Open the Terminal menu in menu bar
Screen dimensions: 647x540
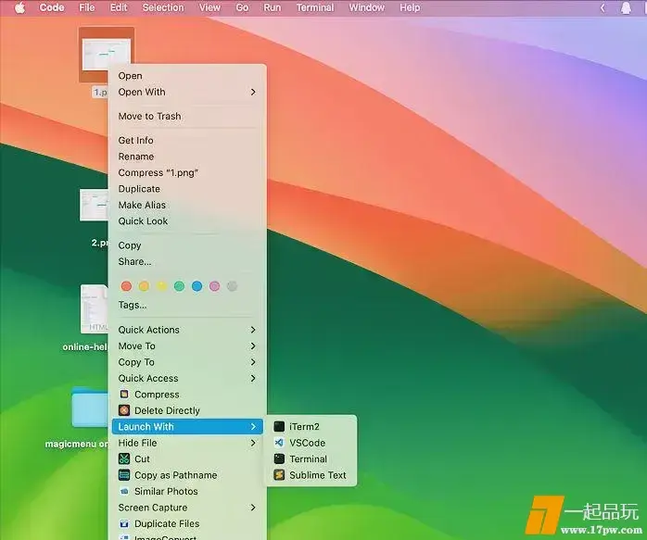coord(315,7)
